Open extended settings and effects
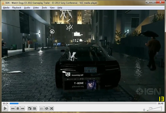166x113 pixels. (x=35, y=109)
